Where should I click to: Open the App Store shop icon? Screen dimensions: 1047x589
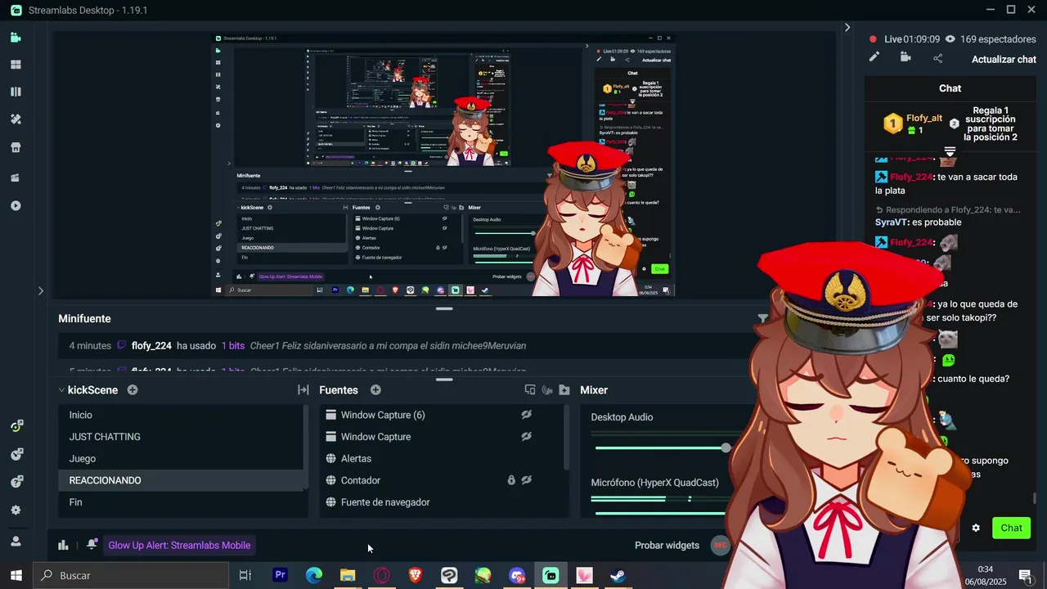16,147
